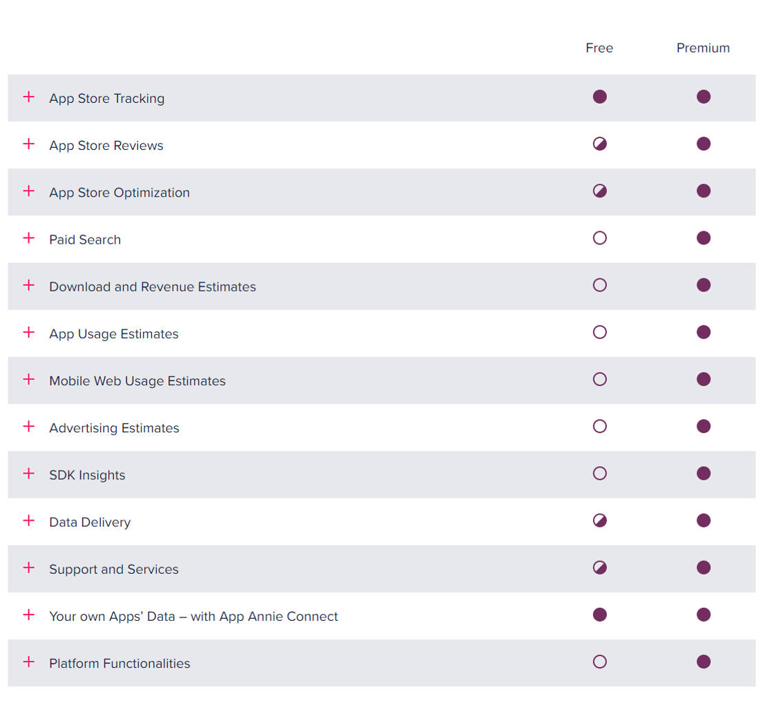Select the Premium dot for Download and Revenue Estimates
This screenshot has height=703, width=765.
coord(703,285)
